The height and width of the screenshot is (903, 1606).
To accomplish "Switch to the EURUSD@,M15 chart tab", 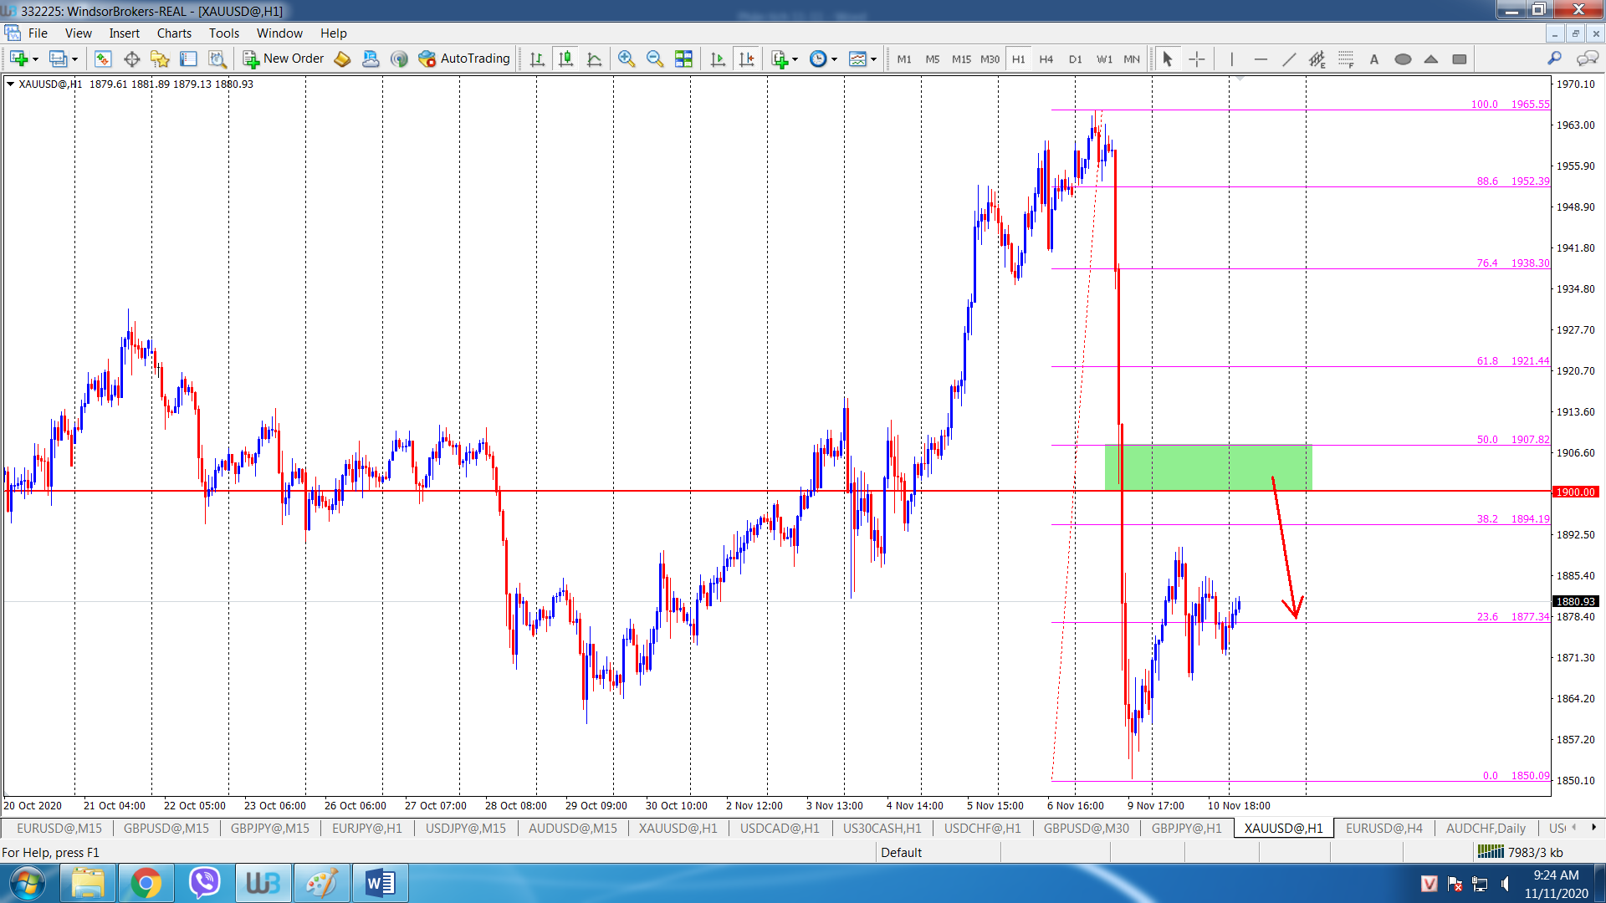I will (59, 828).
